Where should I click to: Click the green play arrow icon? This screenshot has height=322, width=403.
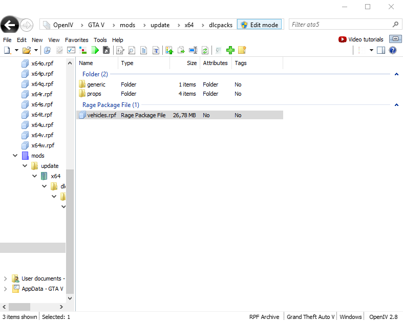click(x=95, y=50)
